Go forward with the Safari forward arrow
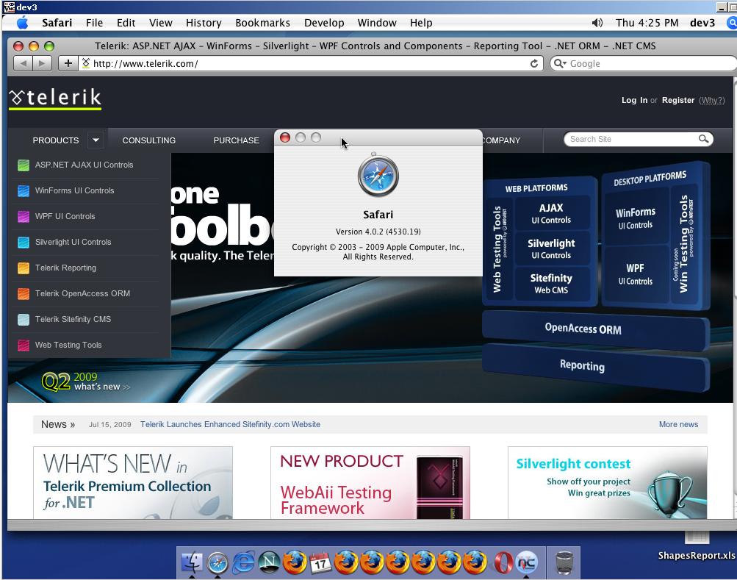The width and height of the screenshot is (737, 580). point(43,63)
